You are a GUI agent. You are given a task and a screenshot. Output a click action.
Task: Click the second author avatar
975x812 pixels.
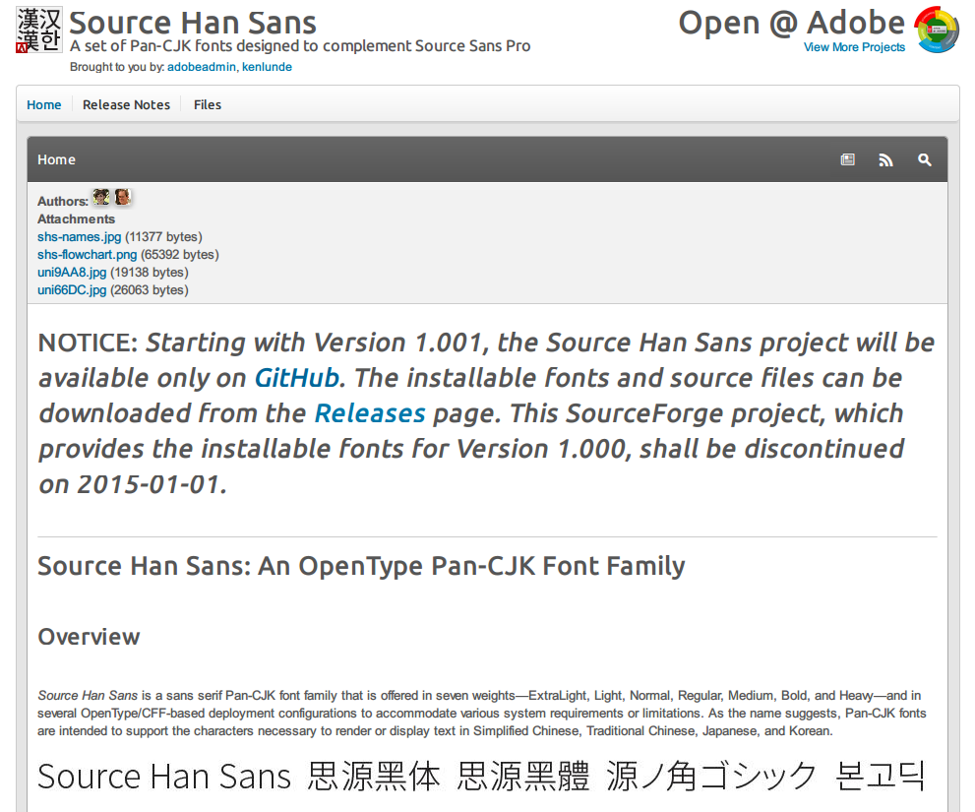coord(123,198)
